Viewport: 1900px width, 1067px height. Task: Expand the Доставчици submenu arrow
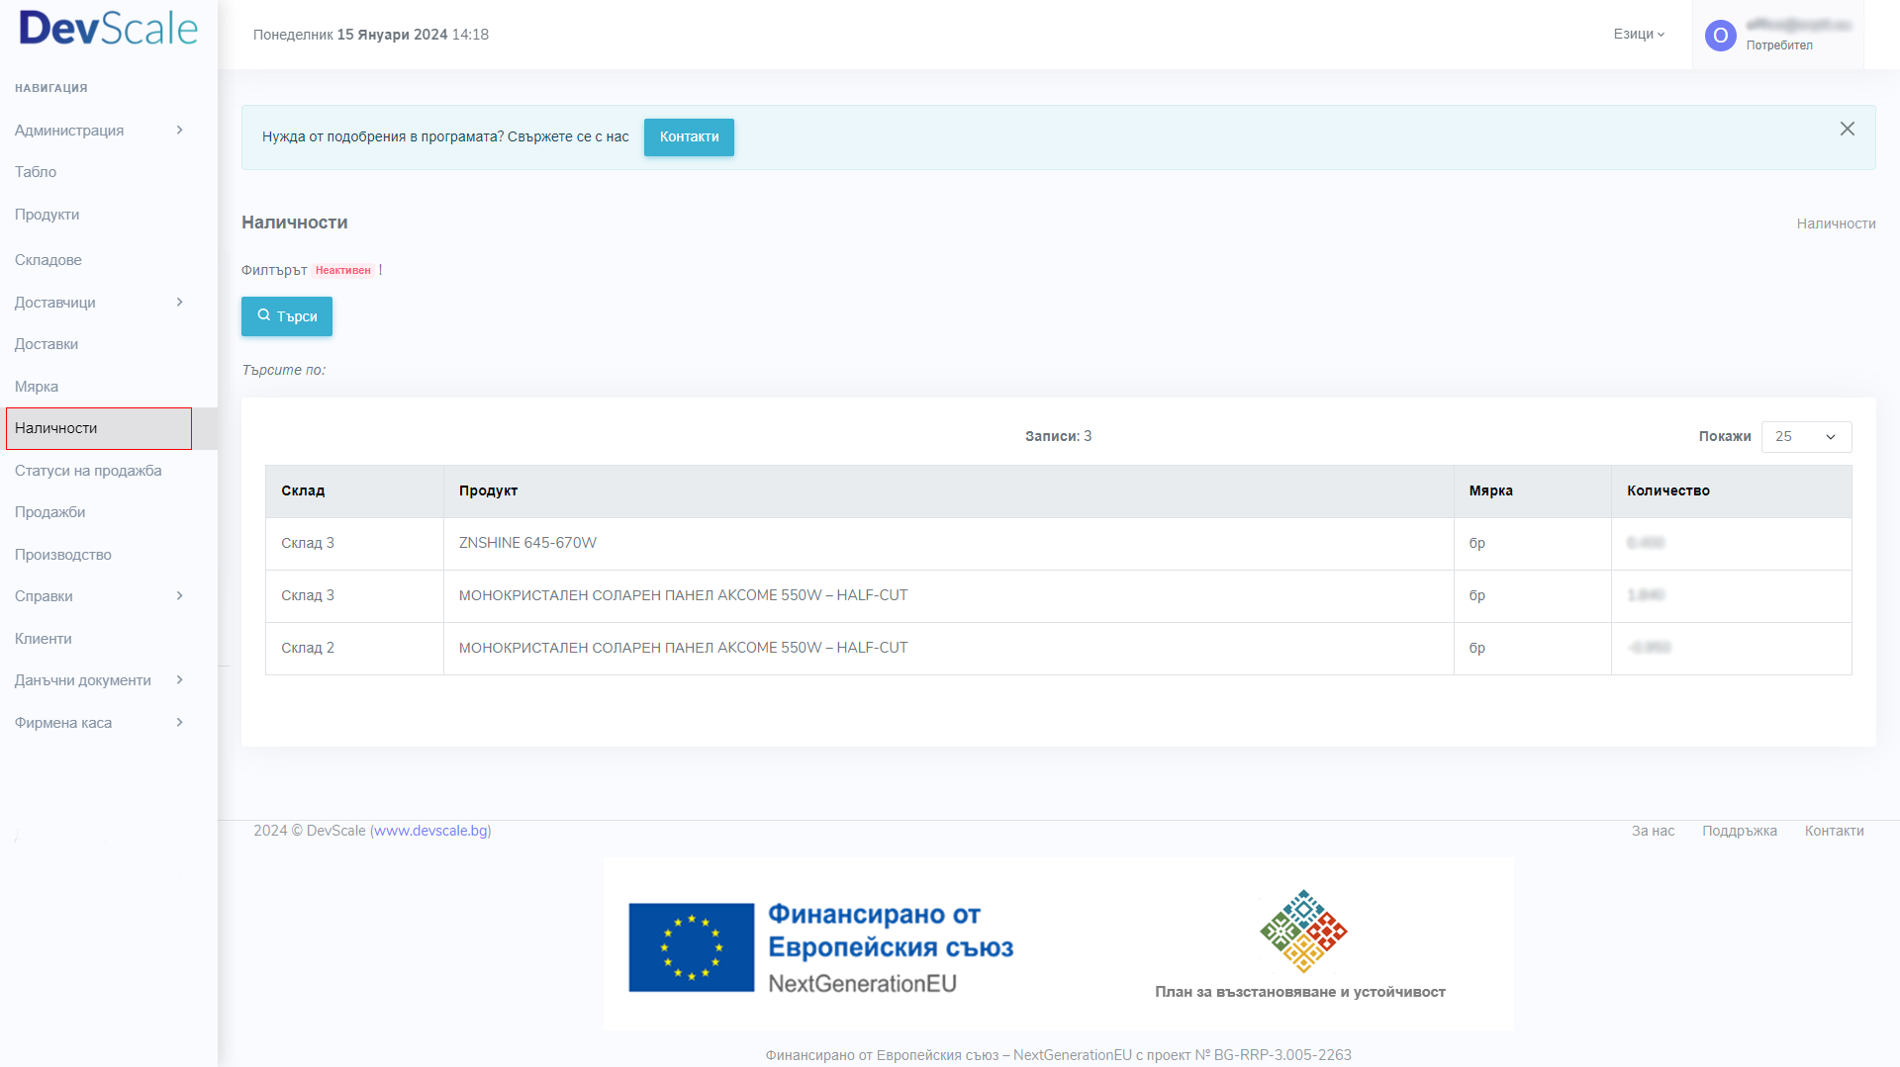coord(180,302)
